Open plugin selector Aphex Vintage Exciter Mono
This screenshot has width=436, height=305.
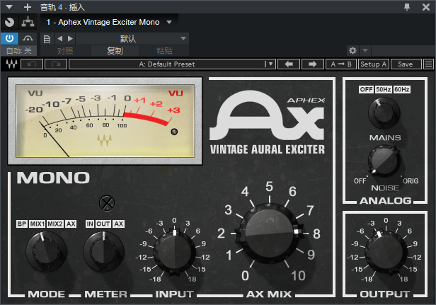tap(109, 22)
